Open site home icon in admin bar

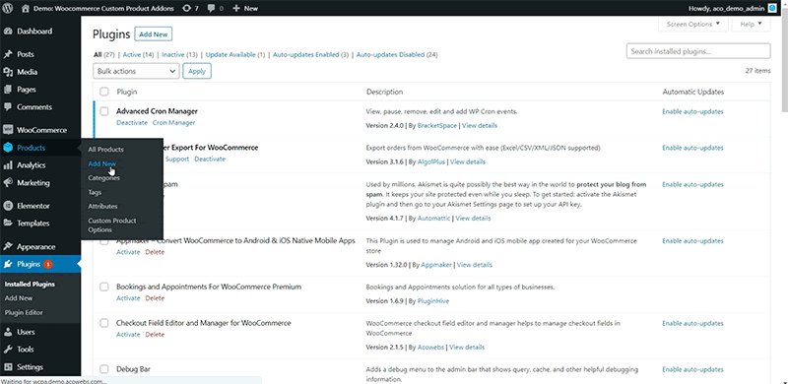(x=26, y=8)
